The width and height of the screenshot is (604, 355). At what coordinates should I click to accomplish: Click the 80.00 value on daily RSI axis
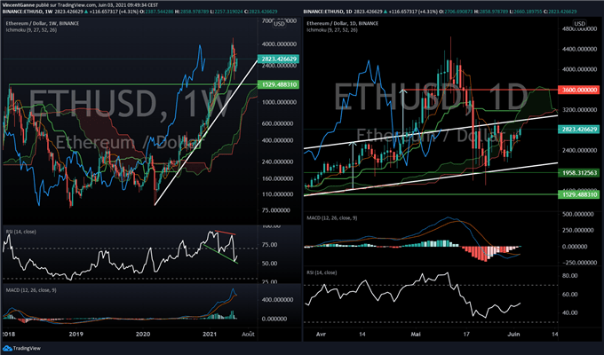point(569,276)
